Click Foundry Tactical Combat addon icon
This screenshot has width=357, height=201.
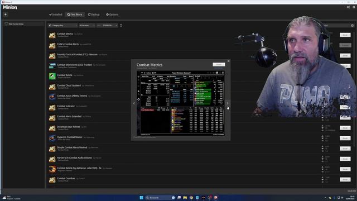52,56
